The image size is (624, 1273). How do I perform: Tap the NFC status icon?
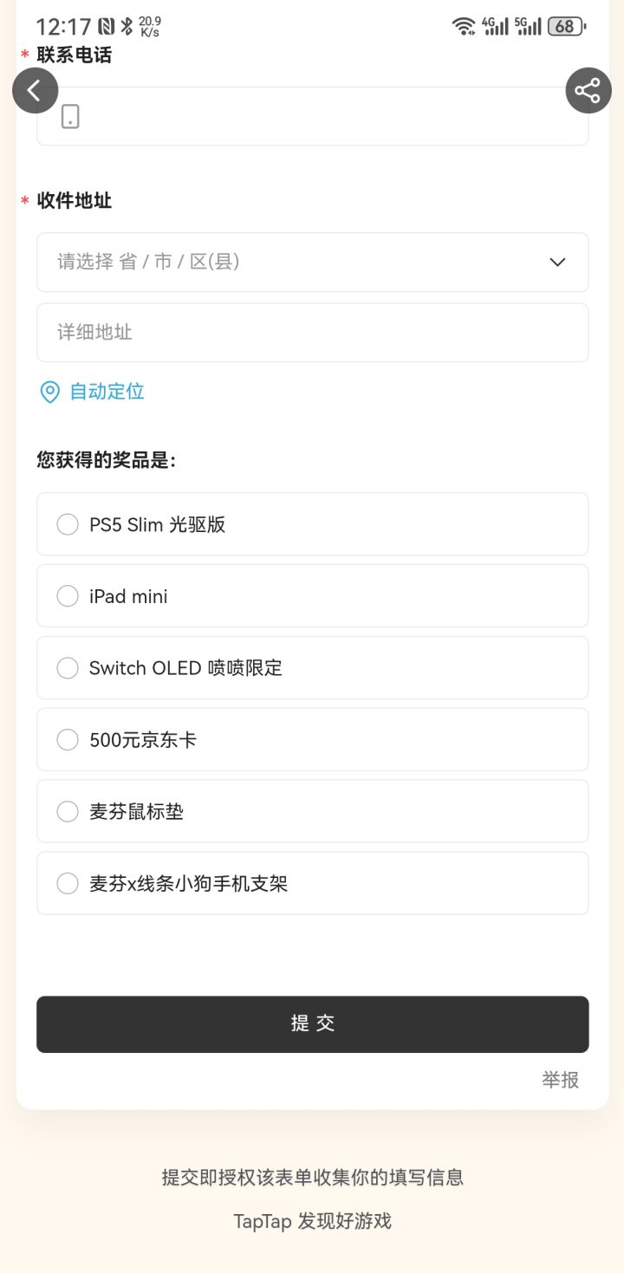[x=107, y=26]
